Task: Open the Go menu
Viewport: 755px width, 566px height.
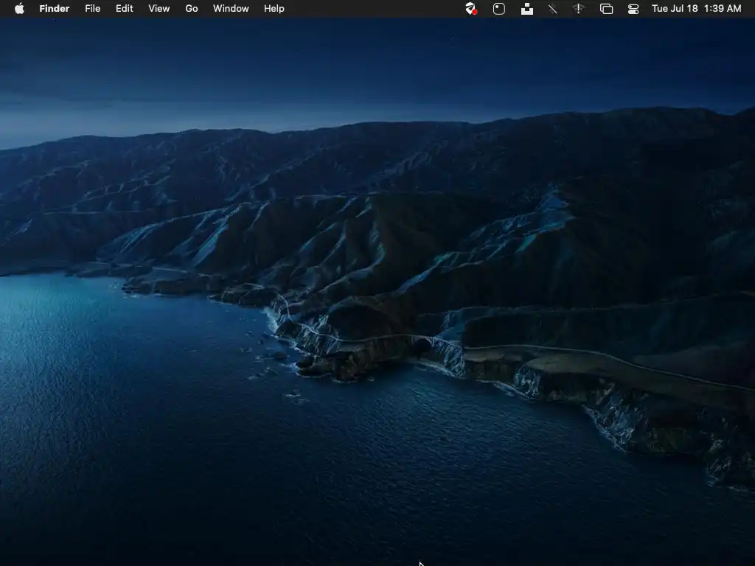Action: [192, 9]
